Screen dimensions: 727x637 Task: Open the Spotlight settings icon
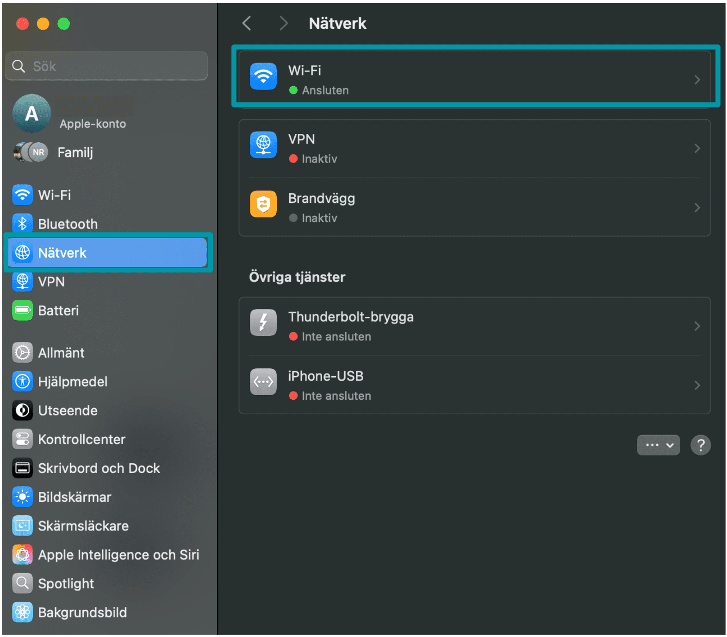(22, 583)
